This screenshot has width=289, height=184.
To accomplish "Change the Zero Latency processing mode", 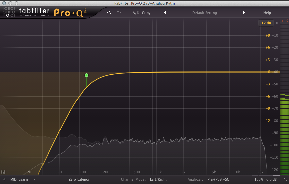I will (79, 179).
